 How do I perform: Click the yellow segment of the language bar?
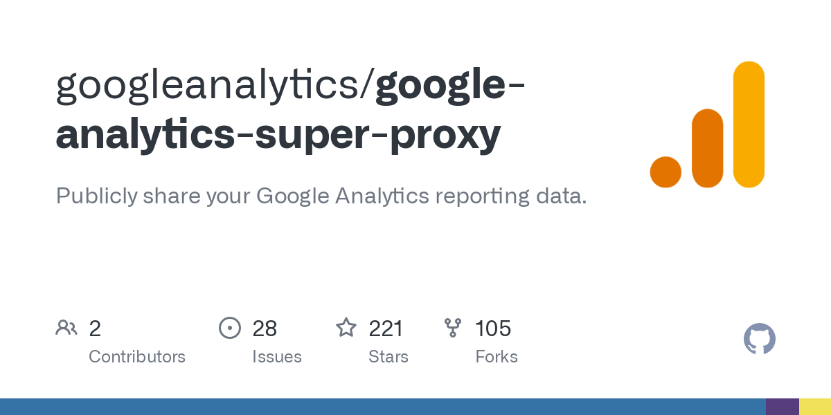click(x=815, y=407)
